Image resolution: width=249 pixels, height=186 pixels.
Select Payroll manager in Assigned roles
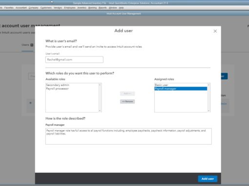(x=181, y=89)
